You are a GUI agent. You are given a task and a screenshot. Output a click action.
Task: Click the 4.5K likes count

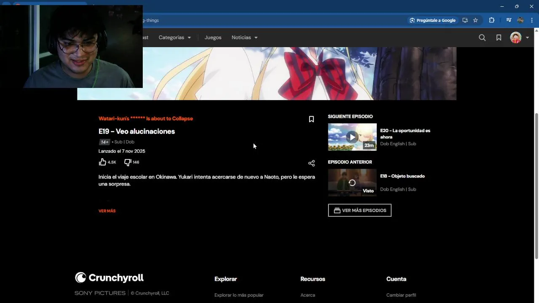click(x=112, y=162)
